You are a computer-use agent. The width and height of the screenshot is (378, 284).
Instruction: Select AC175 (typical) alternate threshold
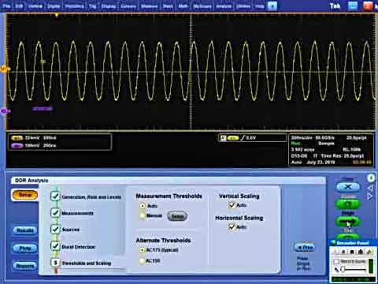[x=143, y=250]
